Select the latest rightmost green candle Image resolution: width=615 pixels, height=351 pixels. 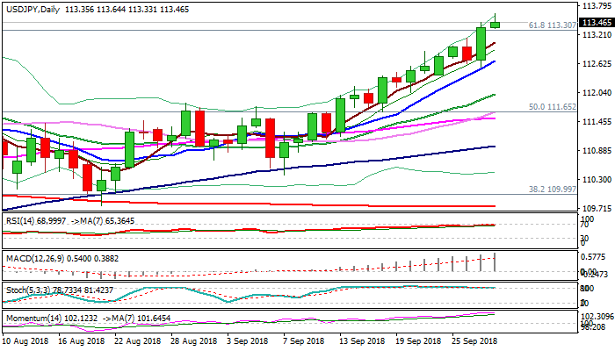[x=495, y=24]
